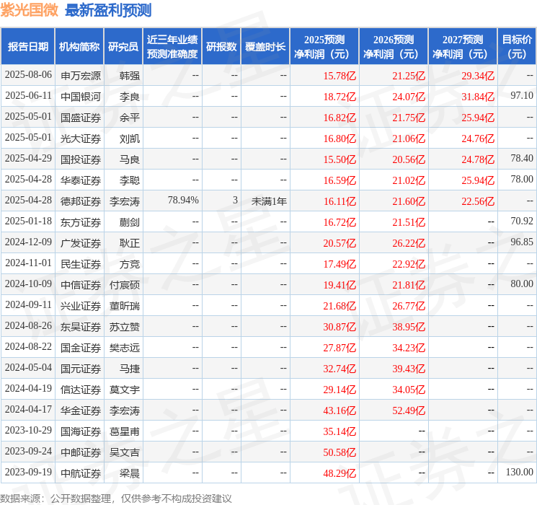Click the 中航证券 target price 130.00
The height and width of the screenshot is (505, 537).
(x=519, y=472)
